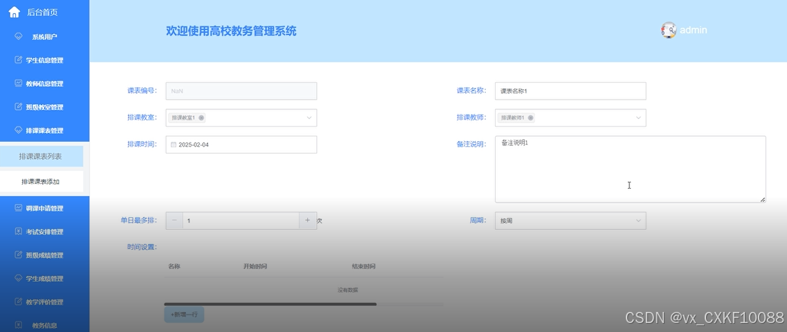Click the chart icon beside 教师信息管理

[x=19, y=84]
